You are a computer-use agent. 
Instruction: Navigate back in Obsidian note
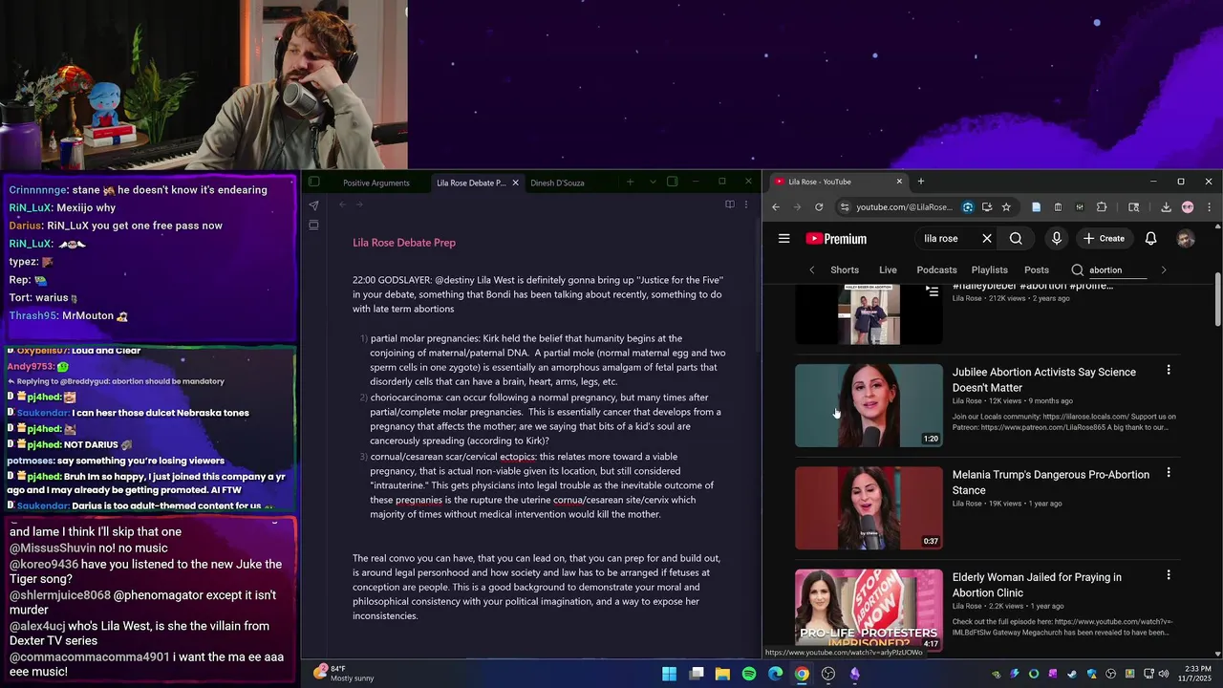[x=342, y=204]
